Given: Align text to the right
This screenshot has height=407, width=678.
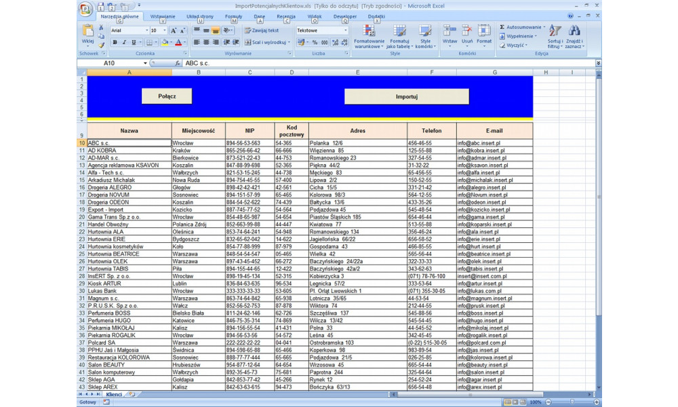Looking at the screenshot, I should (x=216, y=42).
